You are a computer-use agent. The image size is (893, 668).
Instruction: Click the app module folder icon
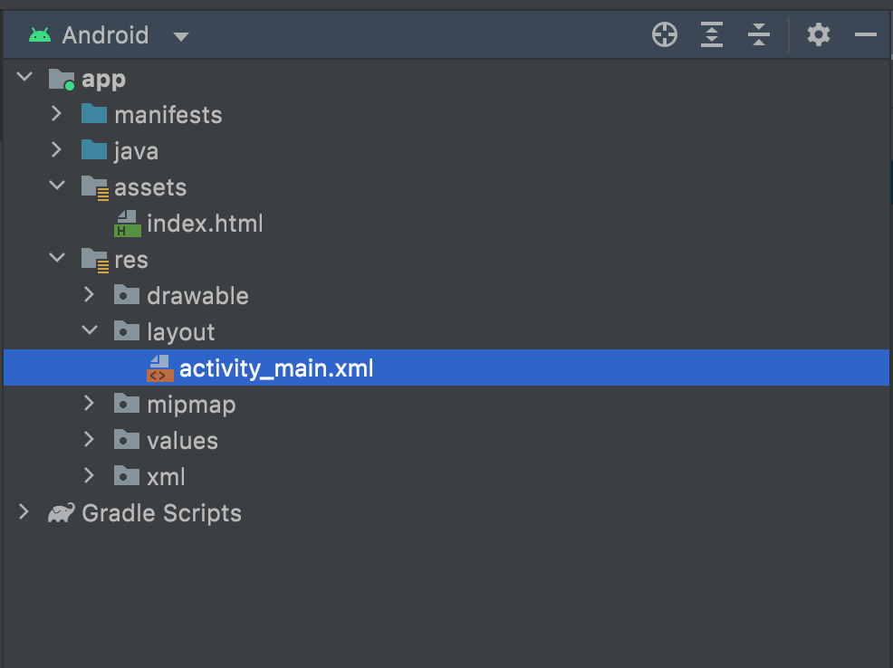(62, 79)
